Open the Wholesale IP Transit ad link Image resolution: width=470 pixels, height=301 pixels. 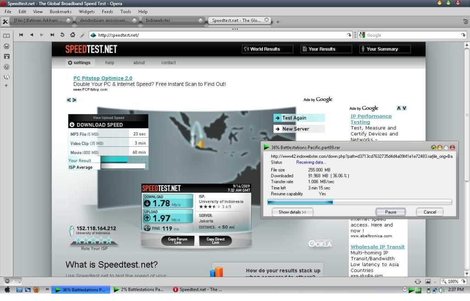click(378, 247)
